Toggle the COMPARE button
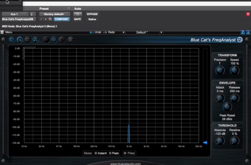The image size is (251, 165). (61, 19)
